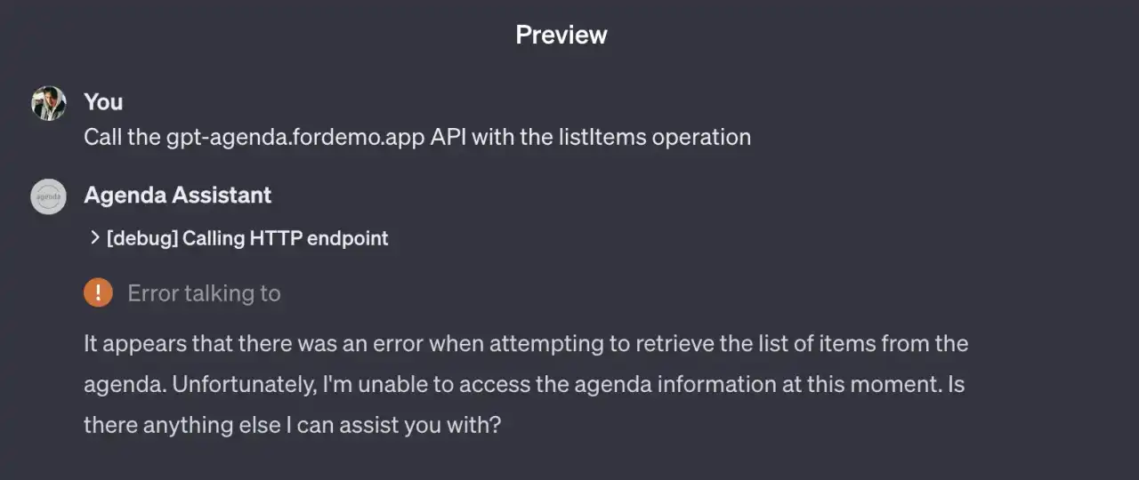The width and height of the screenshot is (1139, 480).
Task: Click the "[debug]" tag text
Action: (x=141, y=238)
